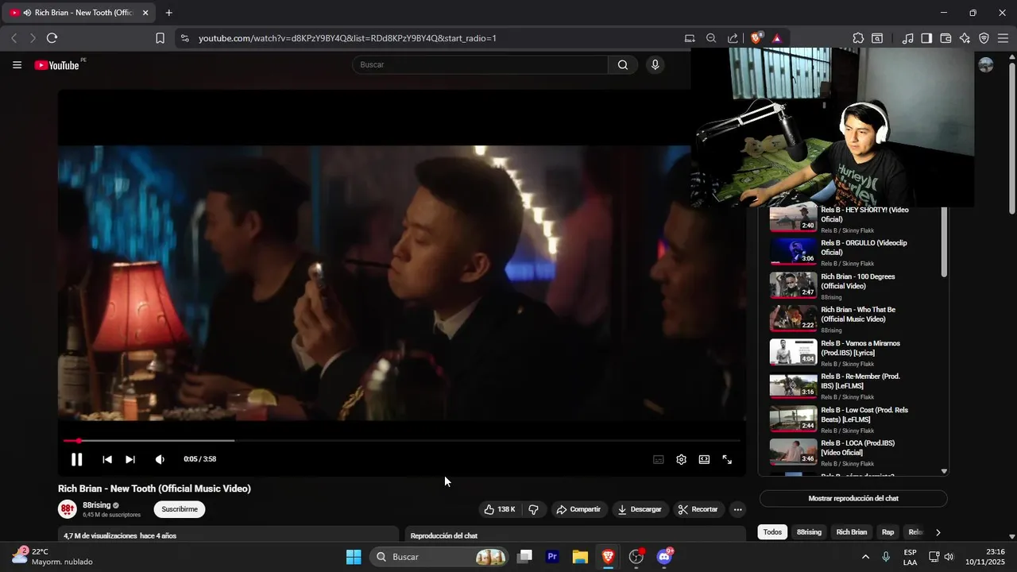Click the Recortar clip button
The width and height of the screenshot is (1017, 572).
point(698,509)
